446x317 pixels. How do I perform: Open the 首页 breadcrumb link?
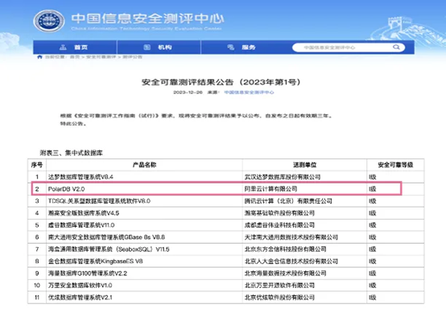point(75,57)
